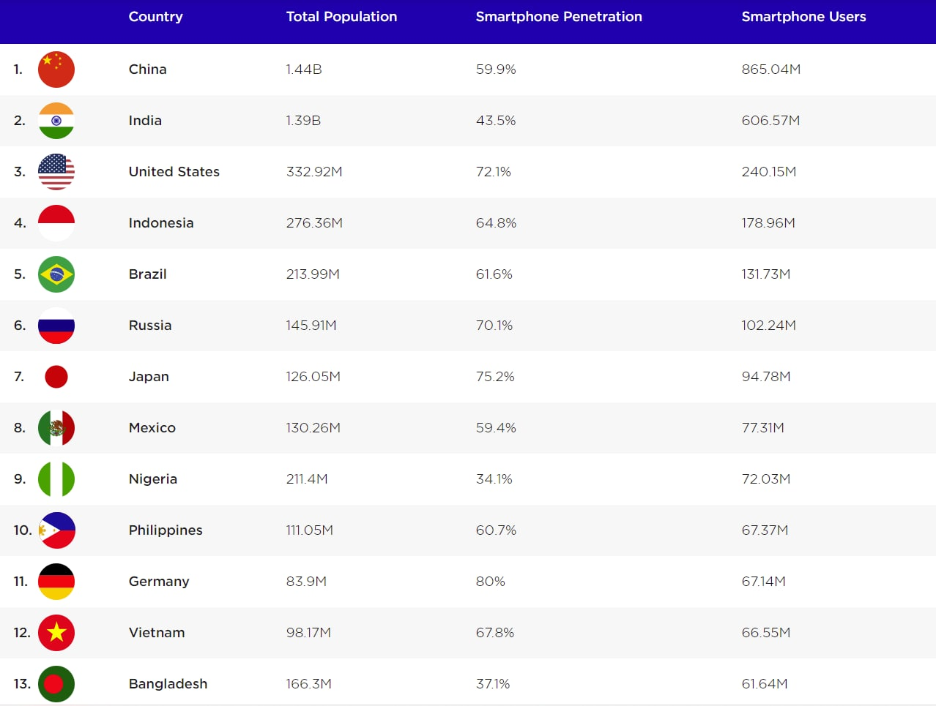Image resolution: width=936 pixels, height=706 pixels.
Task: Click China's 865.04M smartphone users value
Action: tap(770, 70)
